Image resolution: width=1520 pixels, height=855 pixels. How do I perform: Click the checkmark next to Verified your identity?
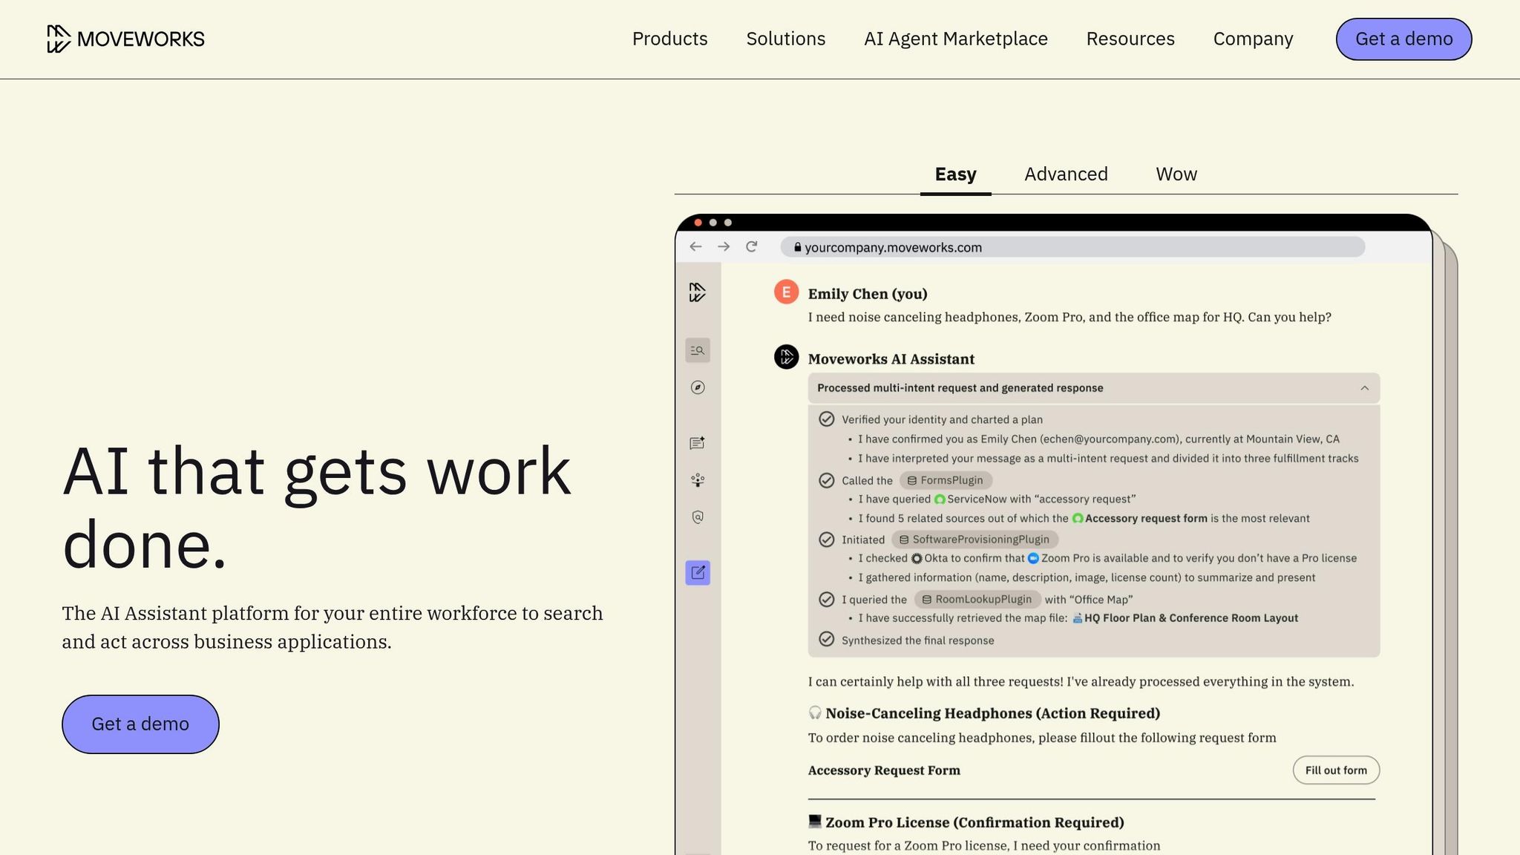827,419
